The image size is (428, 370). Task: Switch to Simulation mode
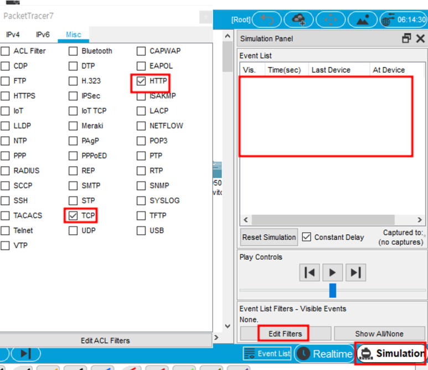(x=391, y=353)
